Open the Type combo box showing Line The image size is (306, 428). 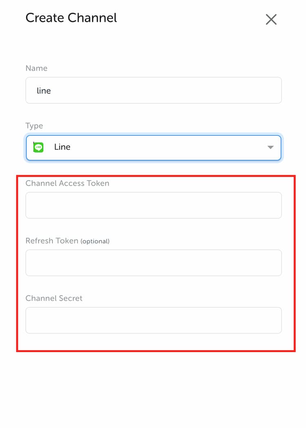pos(153,148)
